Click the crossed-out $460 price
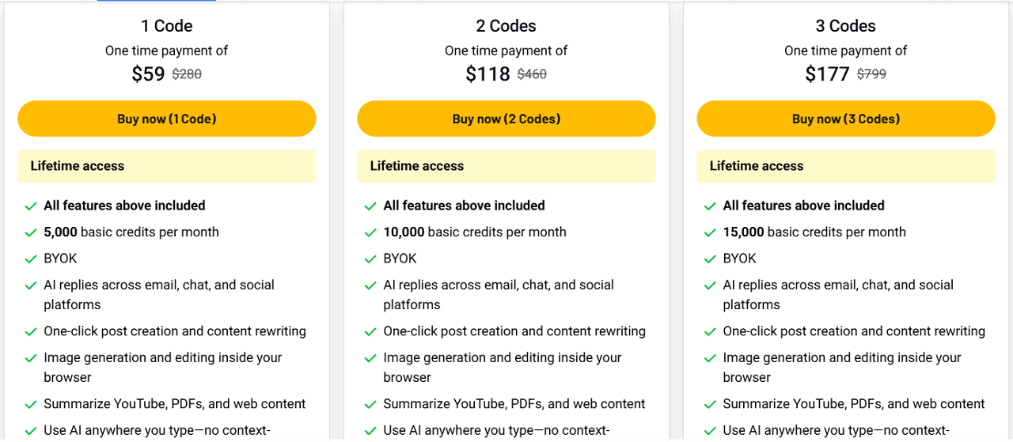The height and width of the screenshot is (442, 1013). [x=532, y=74]
